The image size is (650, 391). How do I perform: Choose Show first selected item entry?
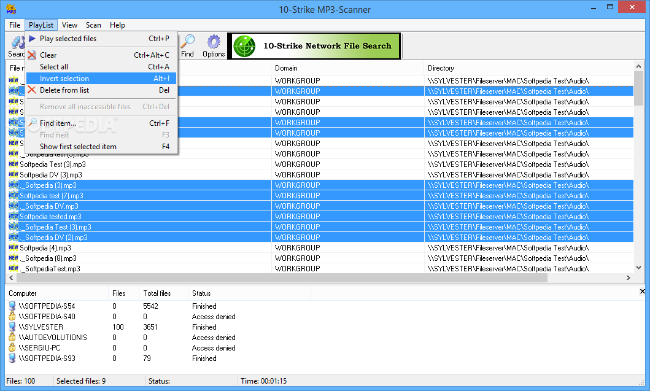pos(101,146)
